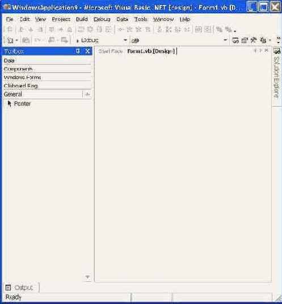Viewport: 282px width, 304px height.
Task: Switch to the Start Page tab
Action: (x=110, y=51)
